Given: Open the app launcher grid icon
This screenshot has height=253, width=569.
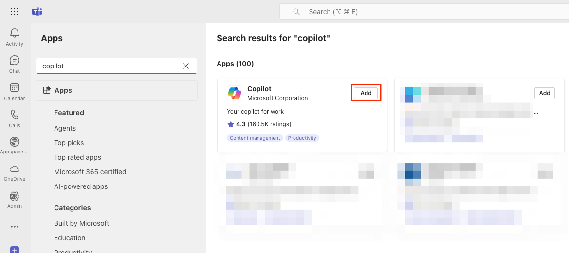Looking at the screenshot, I should (x=15, y=12).
